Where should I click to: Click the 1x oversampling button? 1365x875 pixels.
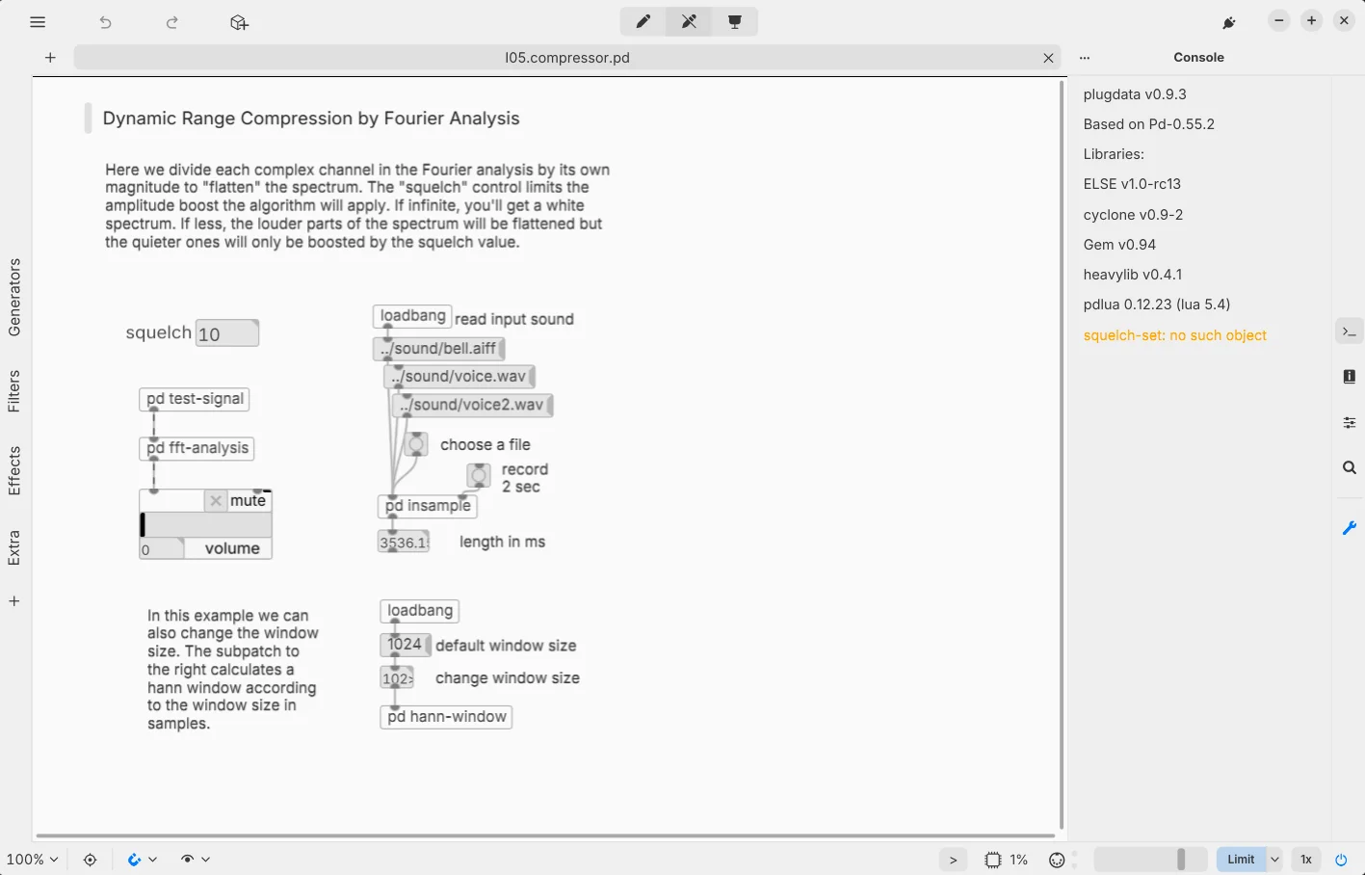[1306, 860]
